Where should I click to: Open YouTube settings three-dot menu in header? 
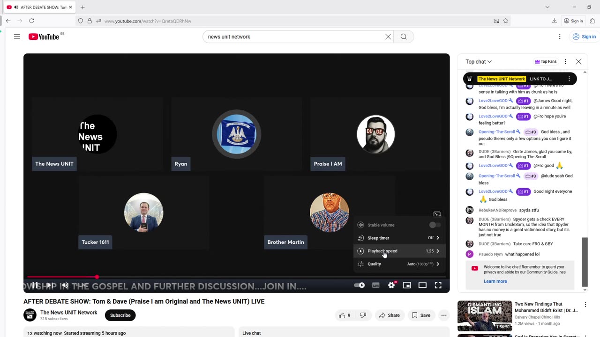click(x=560, y=37)
